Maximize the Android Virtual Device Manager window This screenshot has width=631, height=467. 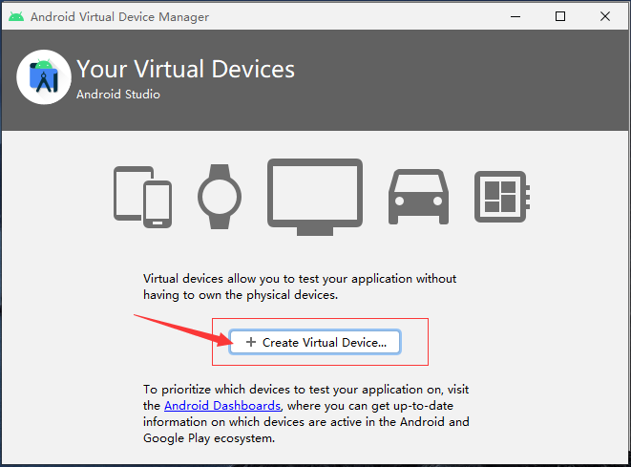[x=560, y=16]
